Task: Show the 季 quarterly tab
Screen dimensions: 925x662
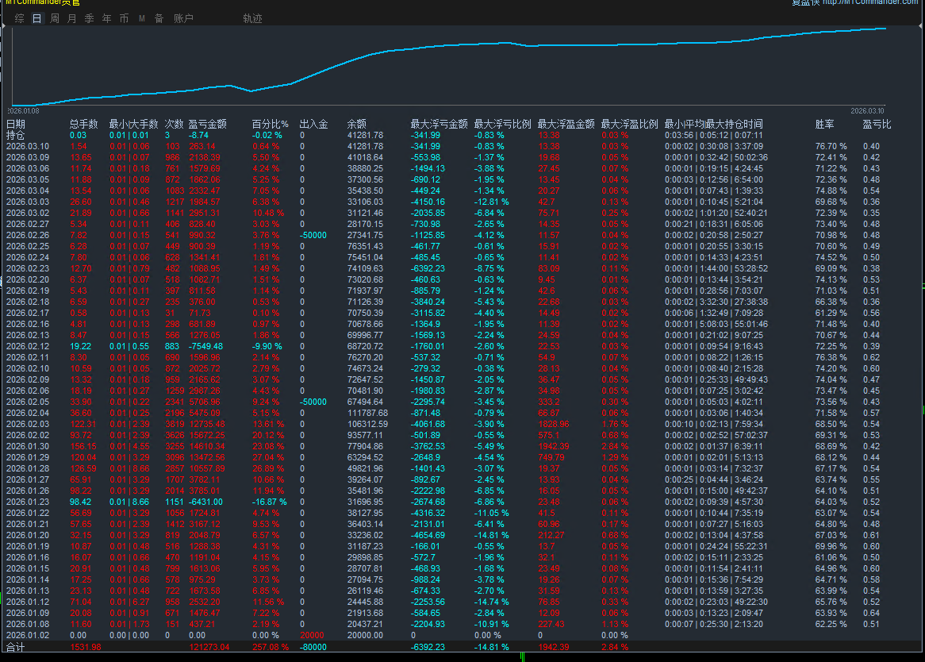Action: click(x=89, y=18)
